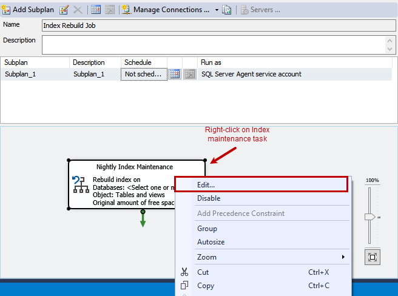Click the zoom slider handle
This screenshot has height=296, width=398.
pos(370,217)
